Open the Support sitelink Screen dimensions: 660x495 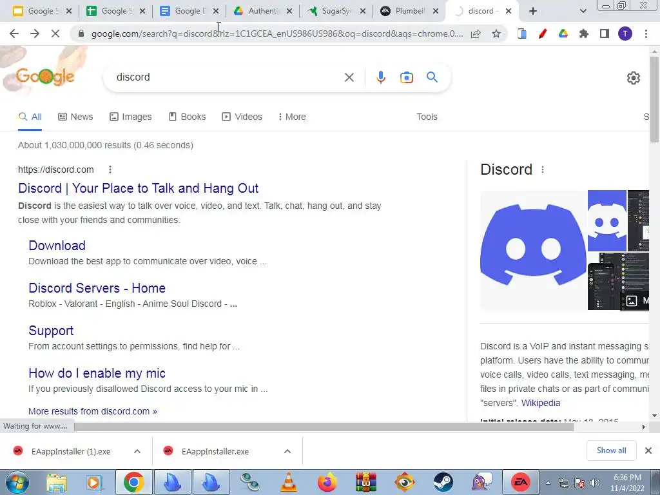tap(51, 331)
